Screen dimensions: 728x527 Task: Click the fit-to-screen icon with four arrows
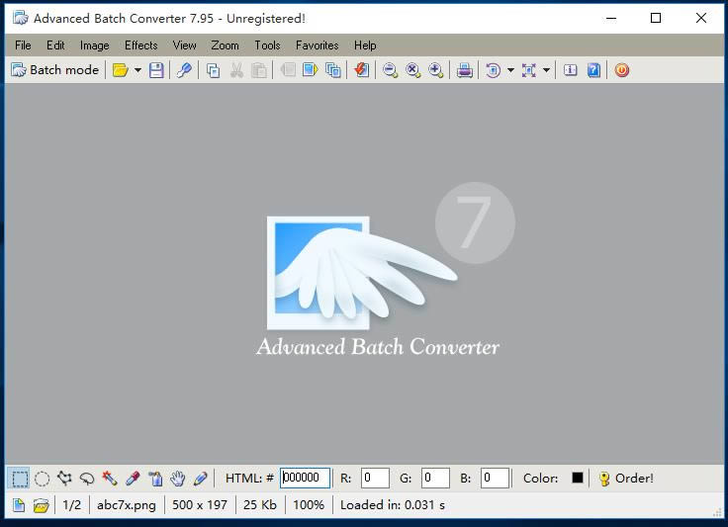tap(529, 70)
